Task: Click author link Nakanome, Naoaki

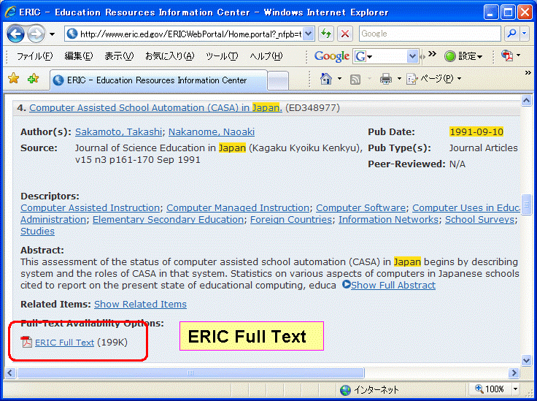Action: point(212,132)
